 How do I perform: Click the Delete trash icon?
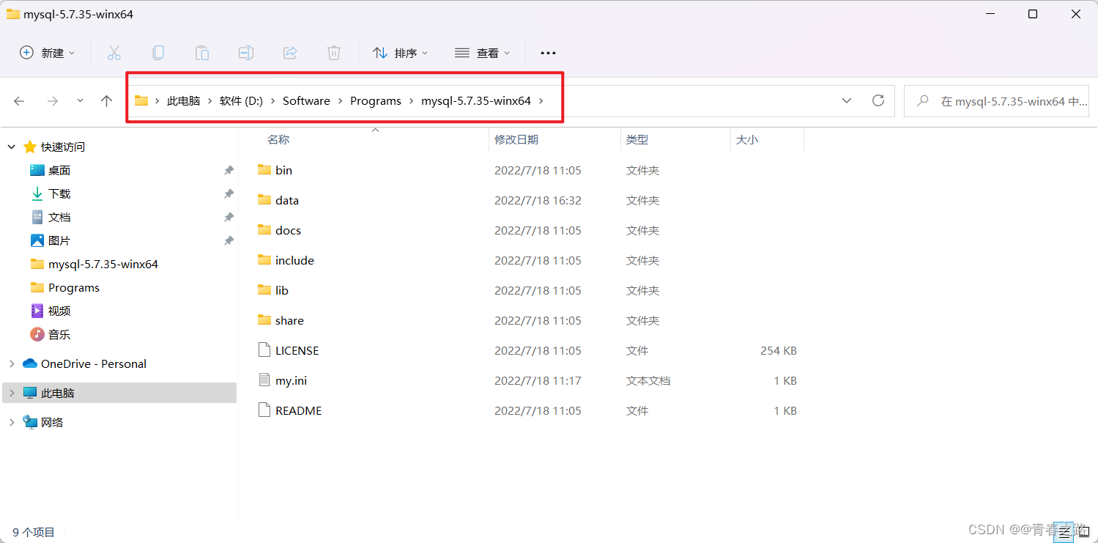coord(334,53)
